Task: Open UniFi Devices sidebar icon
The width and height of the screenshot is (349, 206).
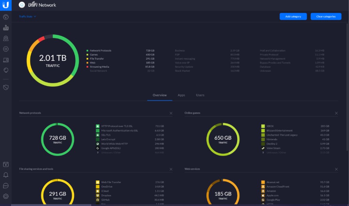Action: [5, 49]
